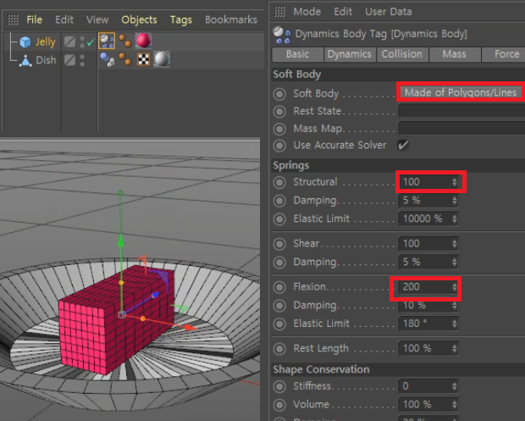The width and height of the screenshot is (525, 421).
Task: Click the green Y-axis arrow handle in viewport
Action: (120, 241)
